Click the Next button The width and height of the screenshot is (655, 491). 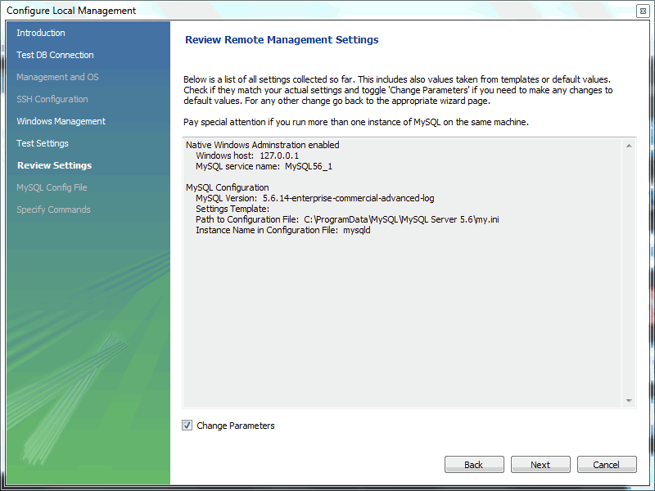pos(540,465)
